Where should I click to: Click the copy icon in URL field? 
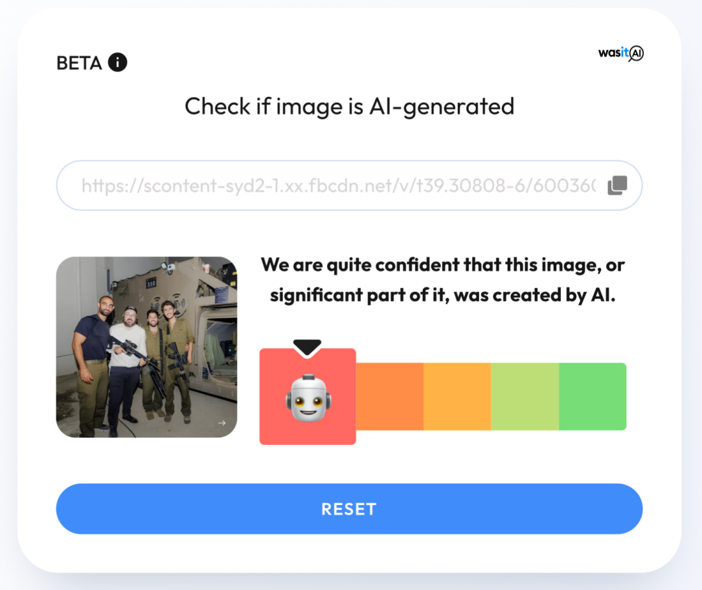(x=617, y=185)
